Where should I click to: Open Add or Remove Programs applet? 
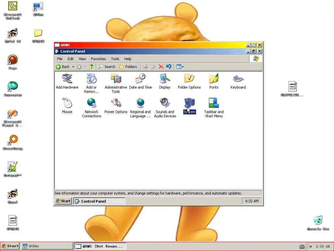(91, 83)
